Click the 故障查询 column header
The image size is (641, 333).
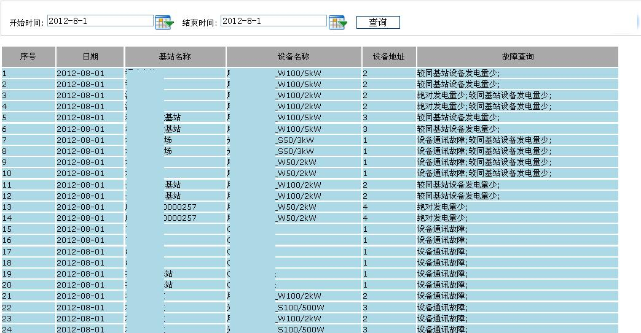click(x=517, y=57)
